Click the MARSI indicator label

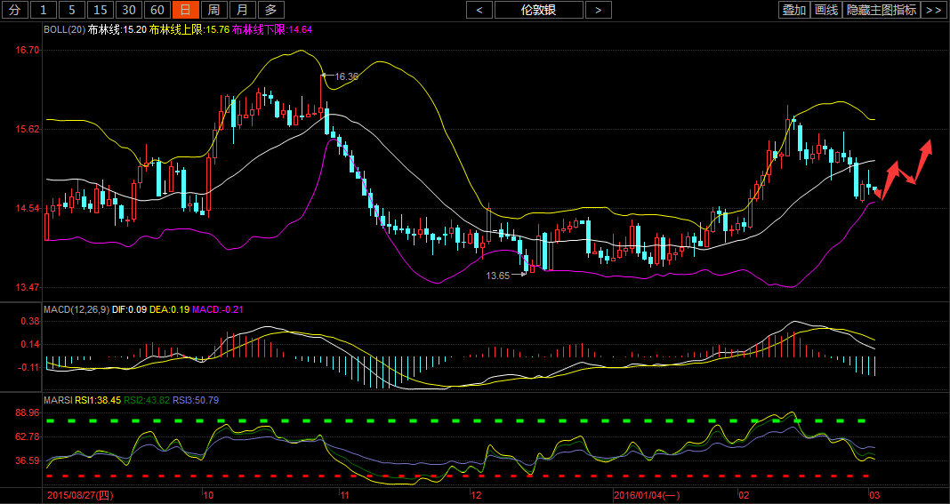click(58, 400)
